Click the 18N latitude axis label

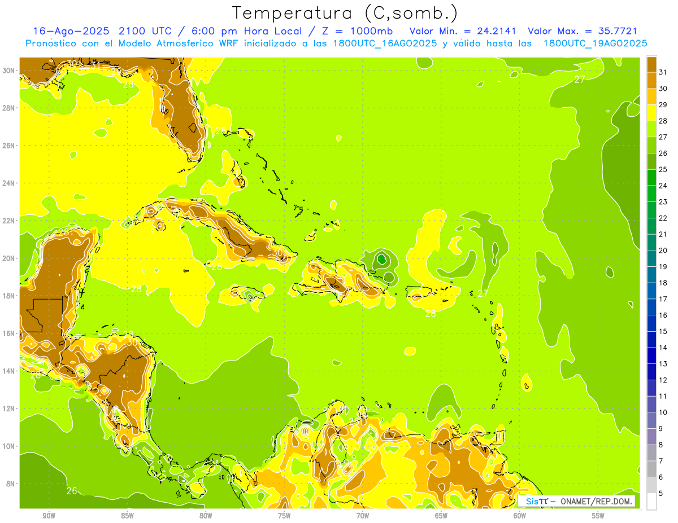[x=8, y=296]
